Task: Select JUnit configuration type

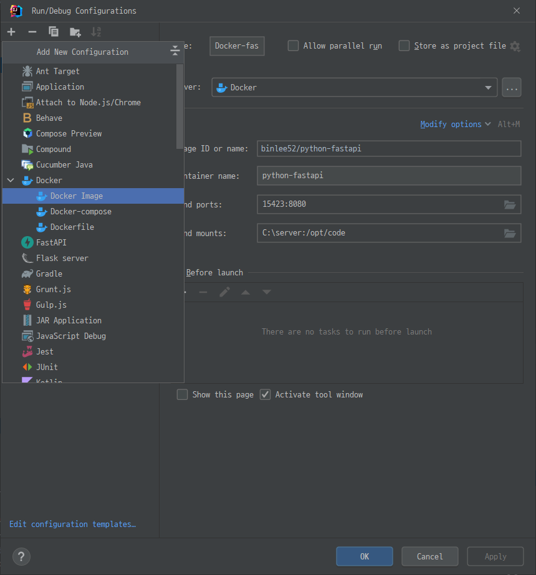Action: click(93, 367)
